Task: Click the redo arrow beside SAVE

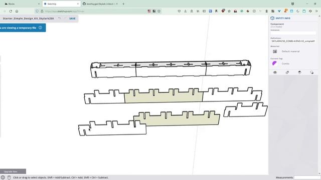Action: (x=65, y=18)
